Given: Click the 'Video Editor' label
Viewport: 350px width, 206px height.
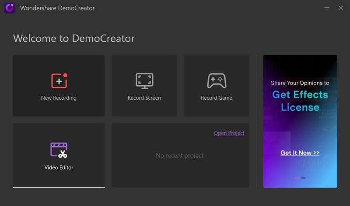Looking at the screenshot, I should point(59,168).
